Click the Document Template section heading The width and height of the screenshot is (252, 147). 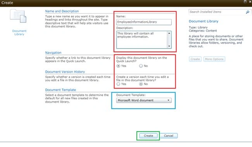60,90
